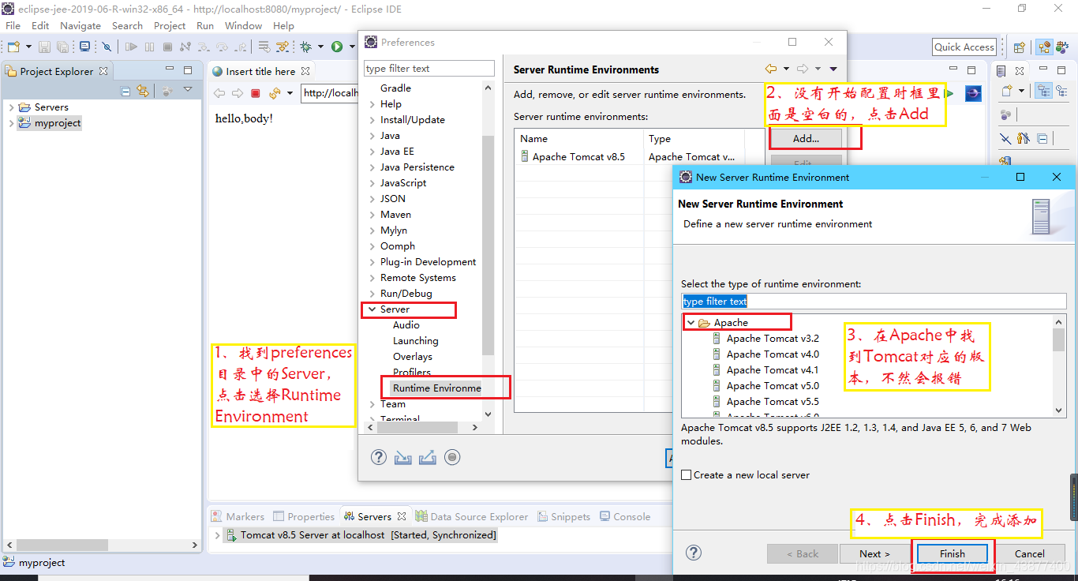Click the Preferences type filter text field
This screenshot has height=581, width=1078.
click(x=429, y=69)
